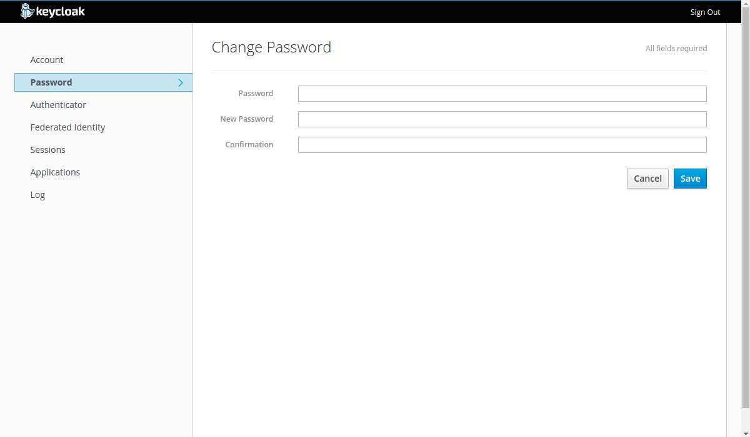
Task: Click the Confirmation label
Action: click(249, 144)
